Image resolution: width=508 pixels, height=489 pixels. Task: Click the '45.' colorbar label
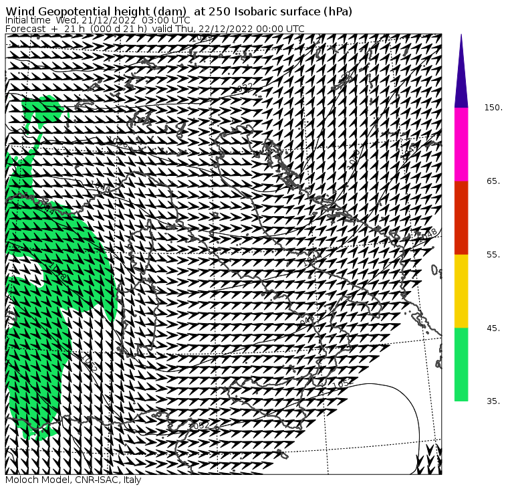click(494, 328)
